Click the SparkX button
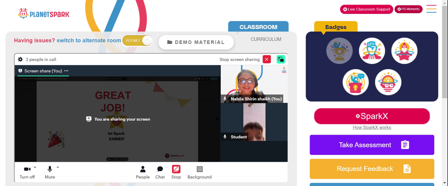This screenshot has width=448, height=186. [372, 116]
